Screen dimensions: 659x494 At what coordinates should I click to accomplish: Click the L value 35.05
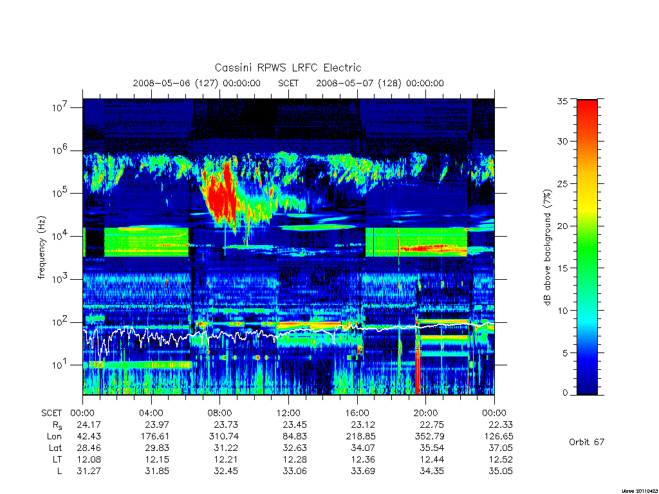pos(501,471)
